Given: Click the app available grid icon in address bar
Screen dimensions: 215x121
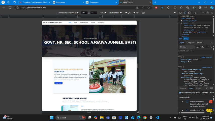Looking at the screenshot, I should pyautogui.click(x=137, y=8).
